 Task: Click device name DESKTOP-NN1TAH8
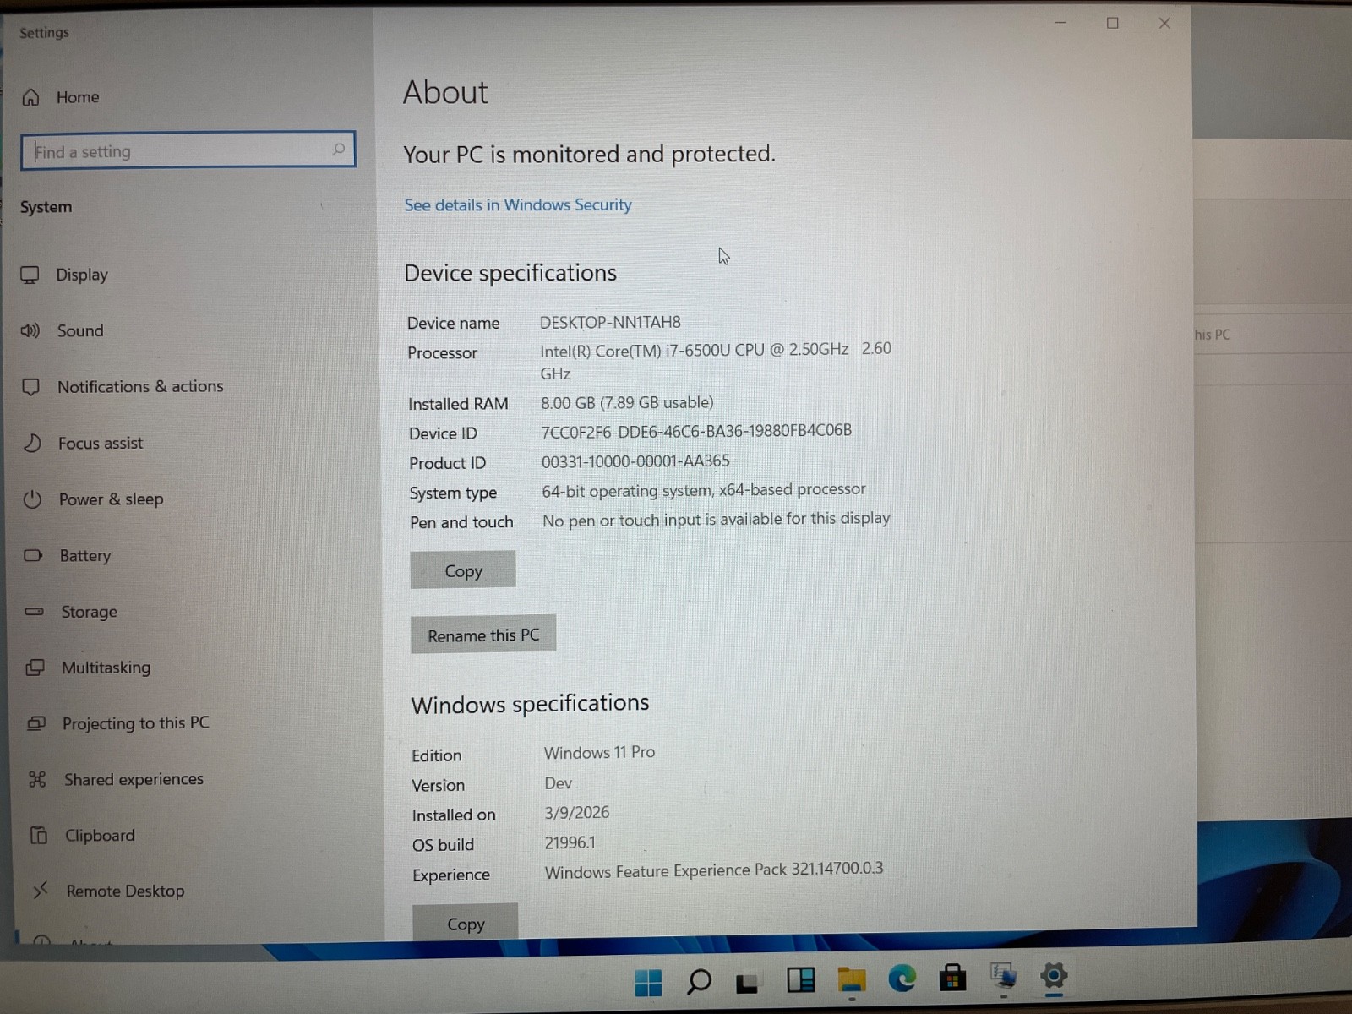(x=610, y=322)
